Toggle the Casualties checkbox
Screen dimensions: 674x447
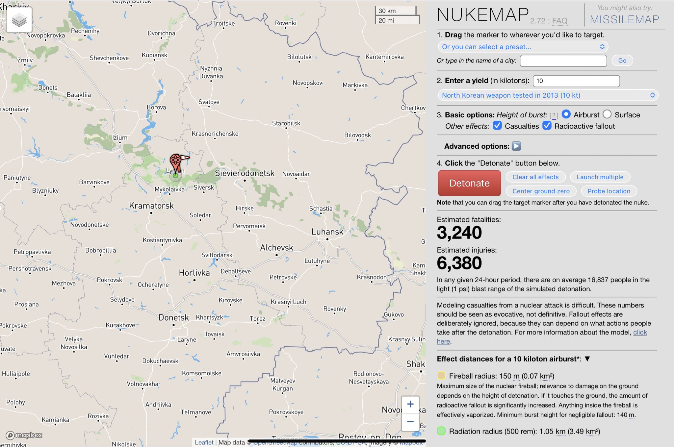click(x=497, y=126)
